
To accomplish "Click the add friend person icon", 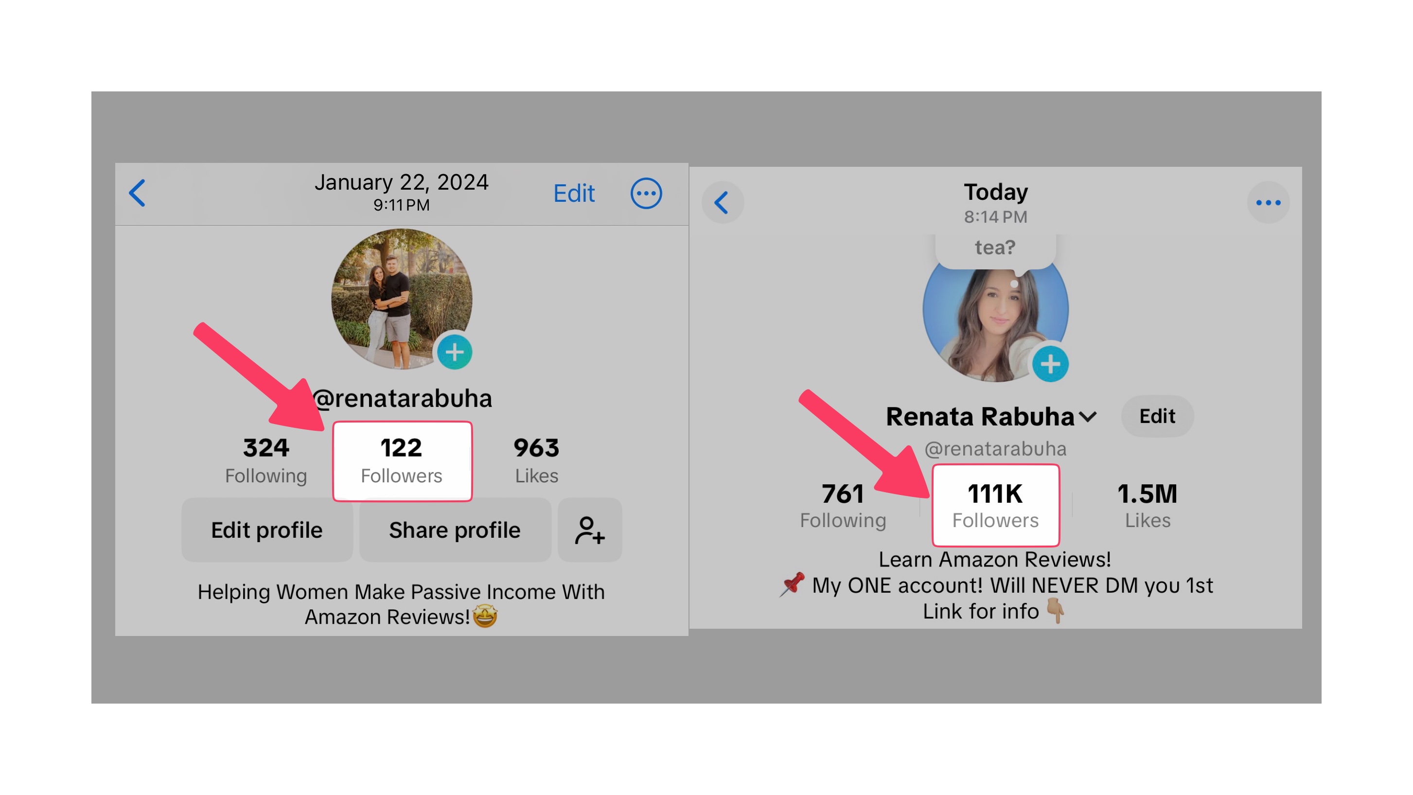I will click(590, 530).
